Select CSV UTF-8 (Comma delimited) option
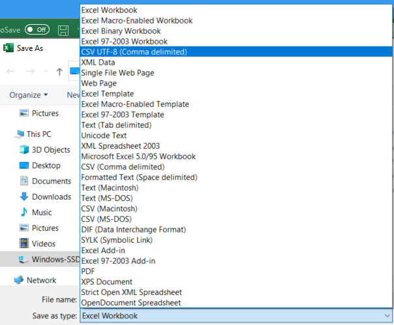The width and height of the screenshot is (394, 325). click(x=235, y=52)
